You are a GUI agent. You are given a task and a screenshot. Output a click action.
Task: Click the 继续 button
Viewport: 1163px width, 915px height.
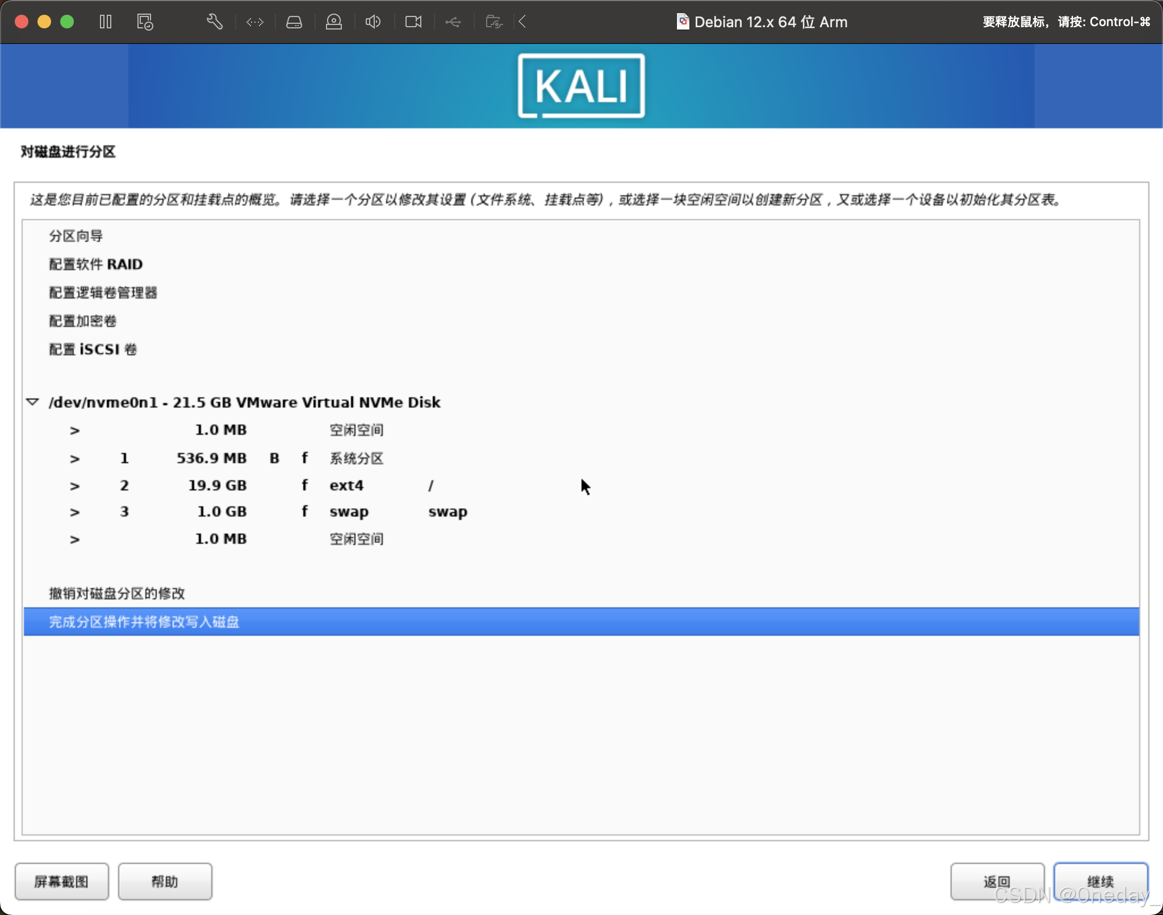[1101, 882]
